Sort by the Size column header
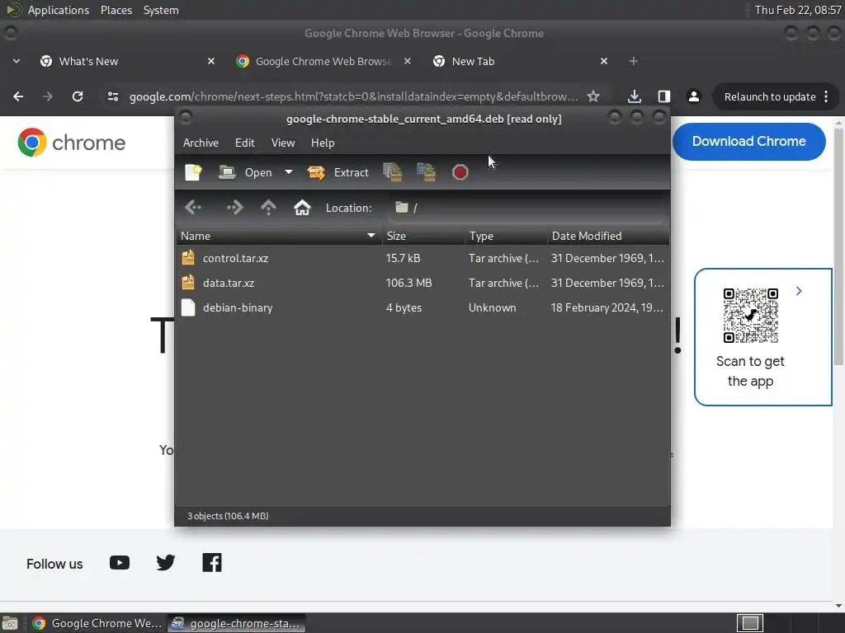 [423, 236]
